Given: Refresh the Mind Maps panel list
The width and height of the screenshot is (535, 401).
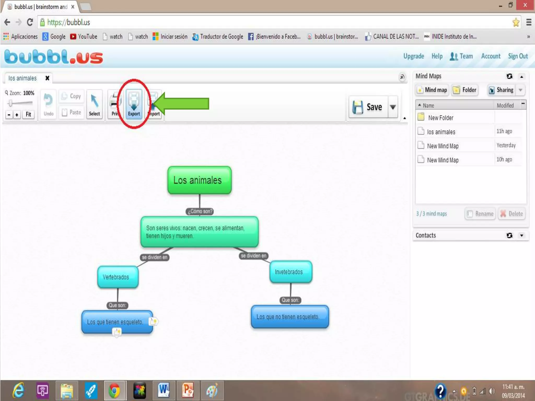Looking at the screenshot, I should [509, 76].
